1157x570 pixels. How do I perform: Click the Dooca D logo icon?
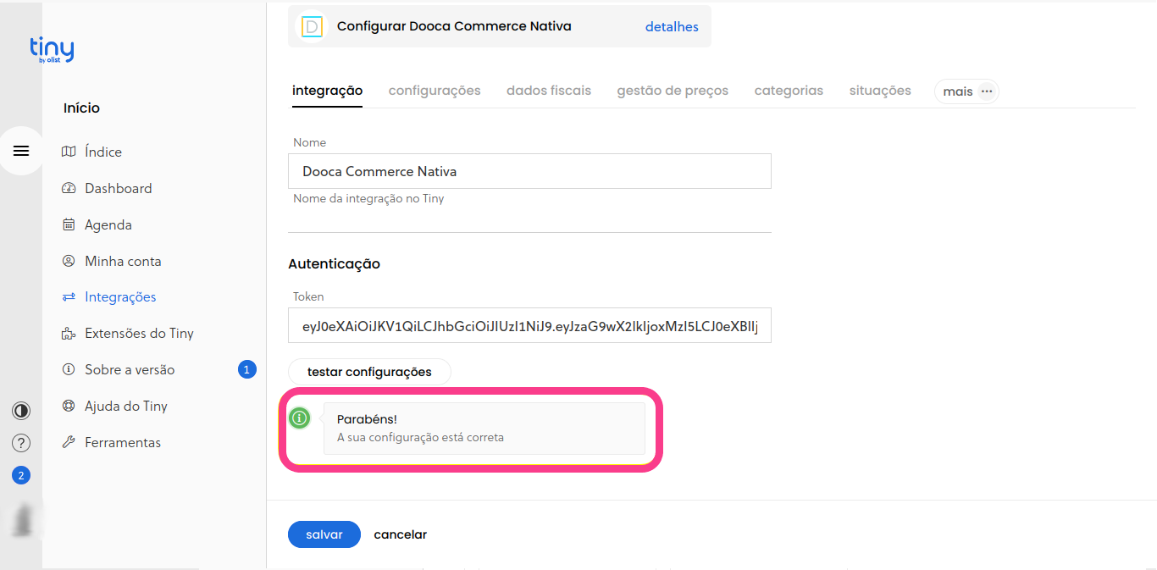point(312,26)
